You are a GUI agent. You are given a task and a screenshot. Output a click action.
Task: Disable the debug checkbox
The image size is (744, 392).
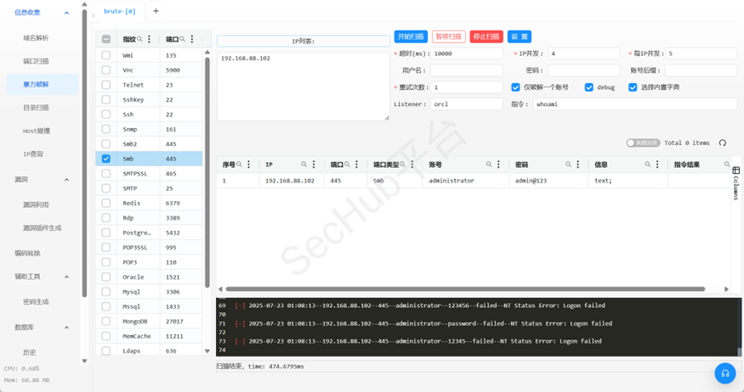point(588,87)
